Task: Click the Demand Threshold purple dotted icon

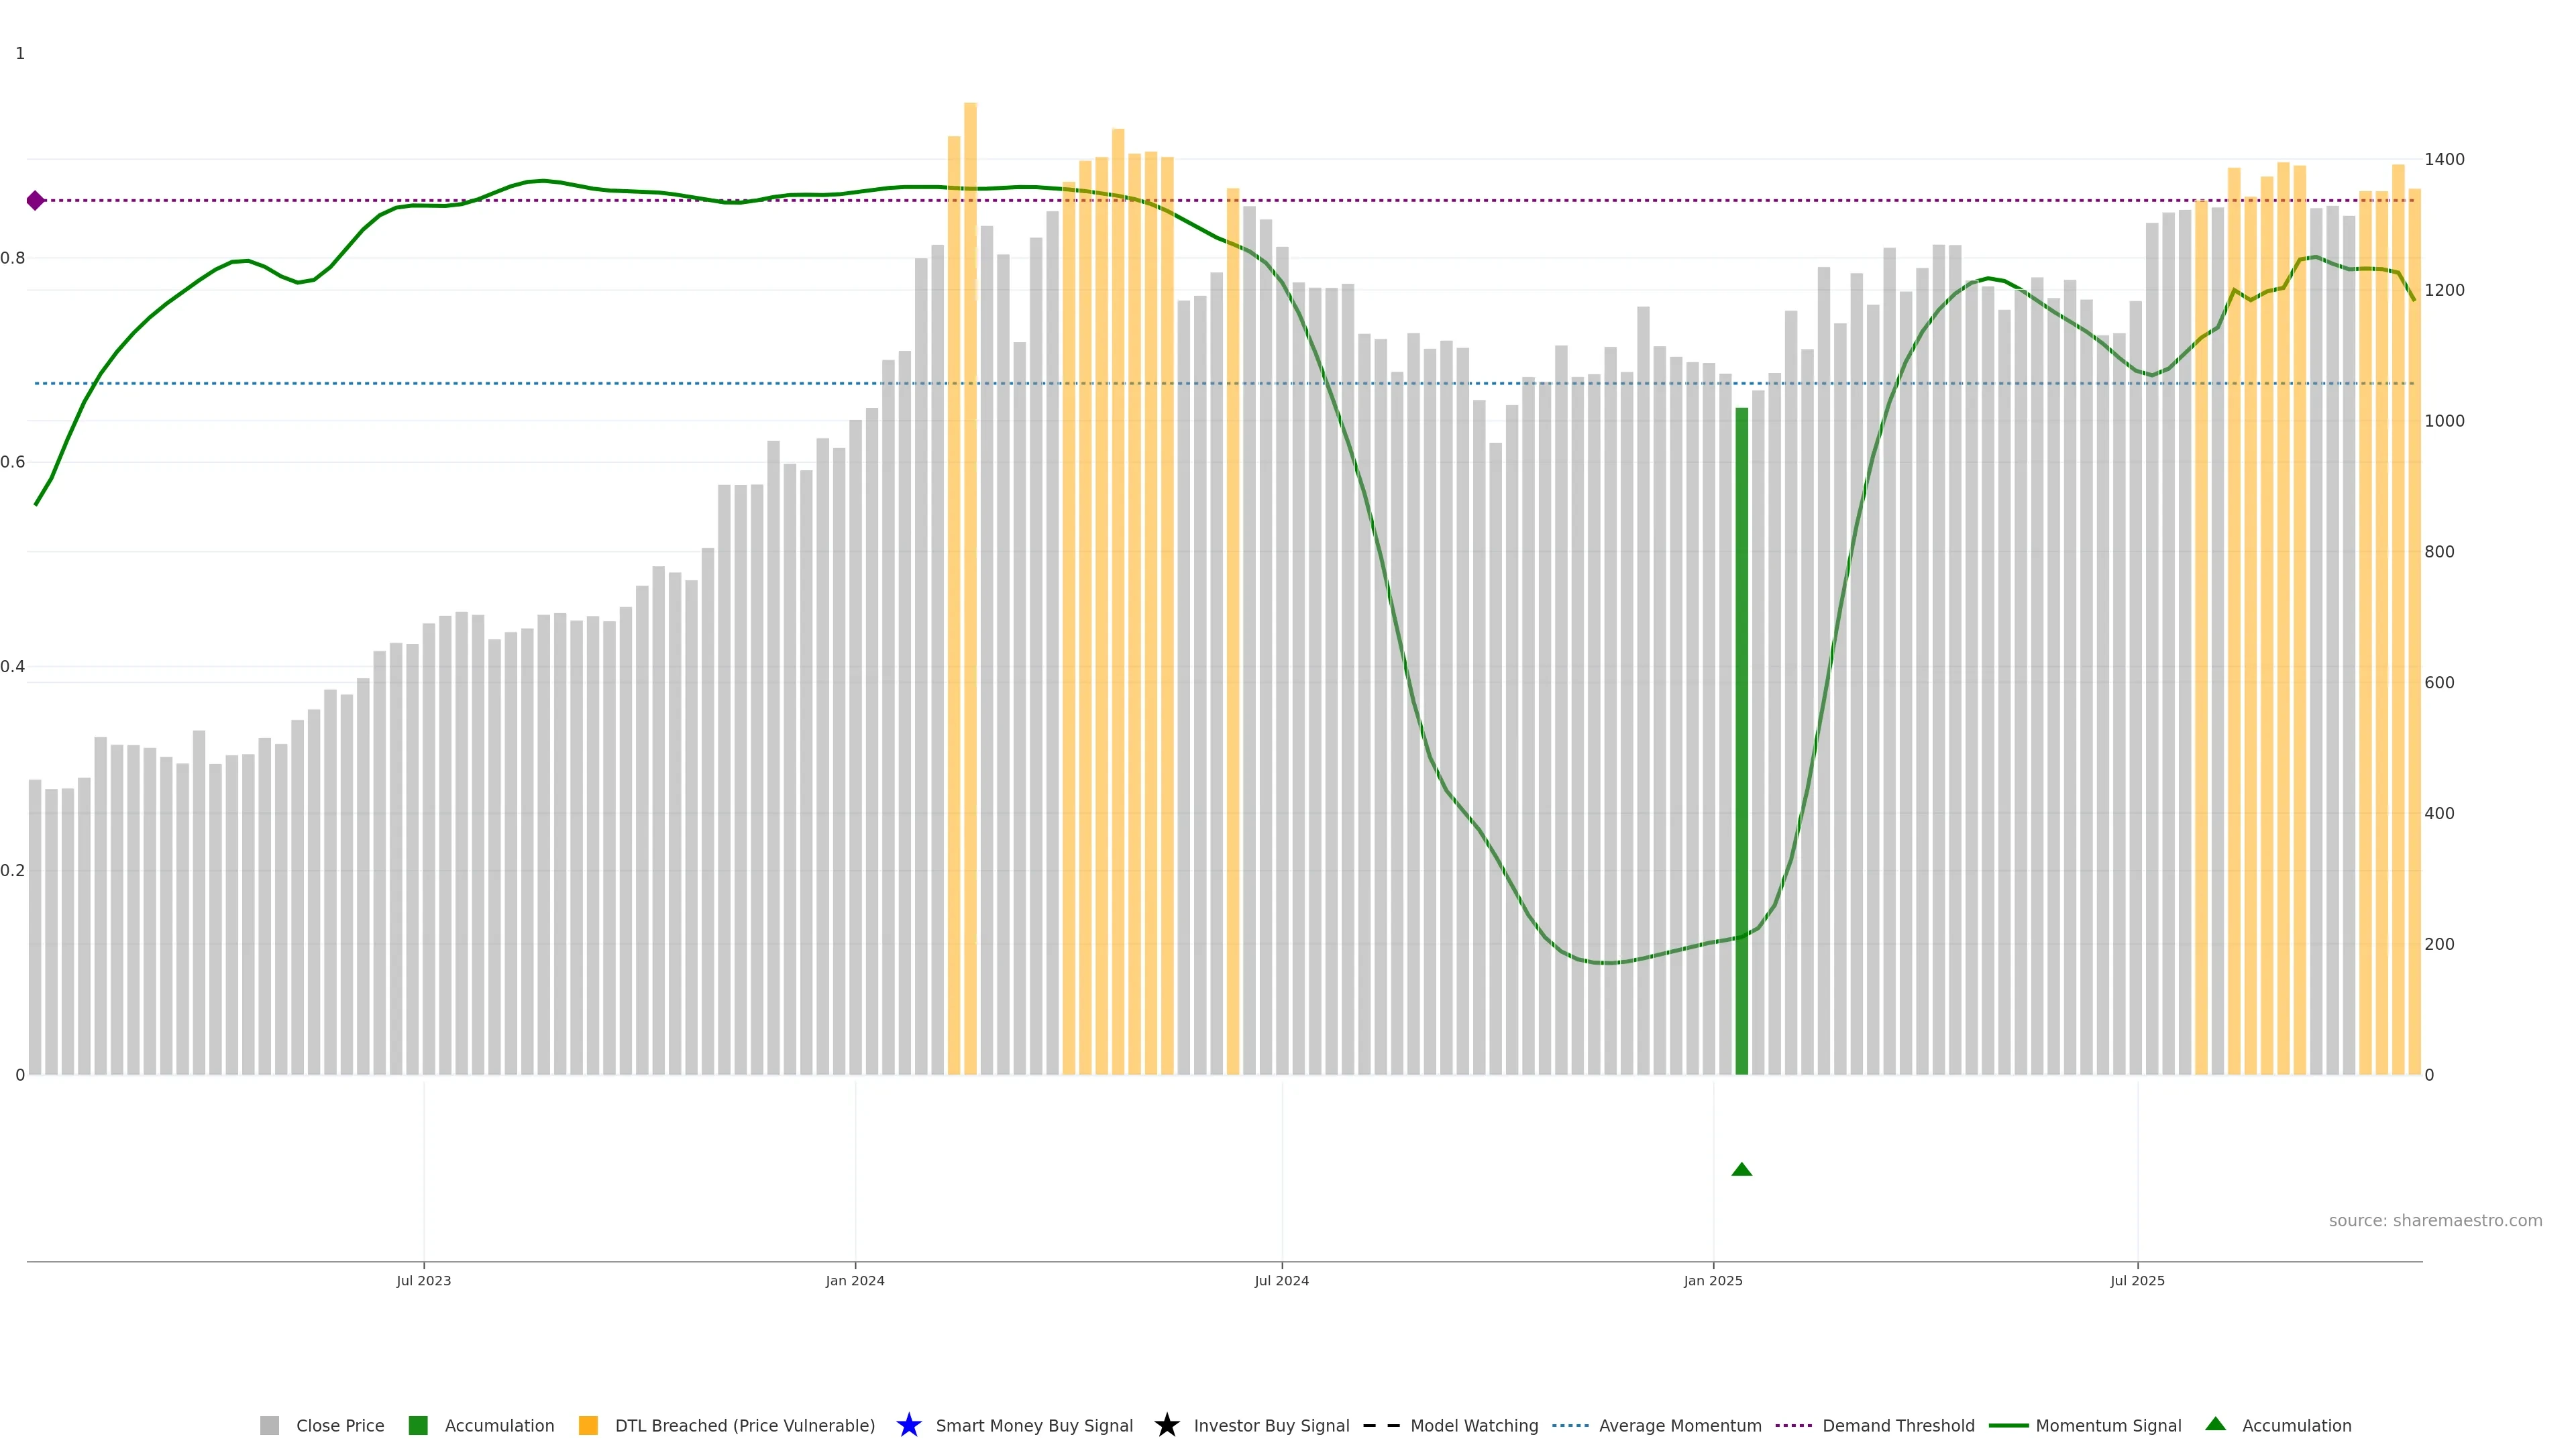Action: click(x=1793, y=1425)
